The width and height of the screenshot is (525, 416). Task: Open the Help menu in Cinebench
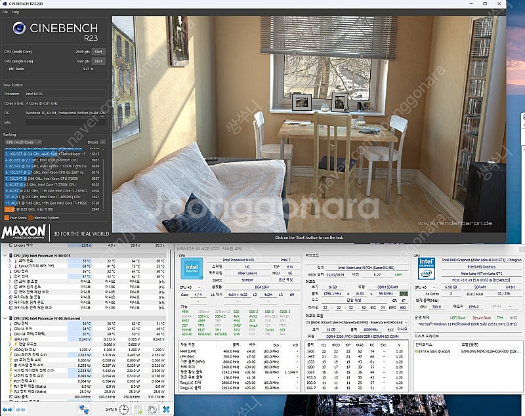(15, 12)
